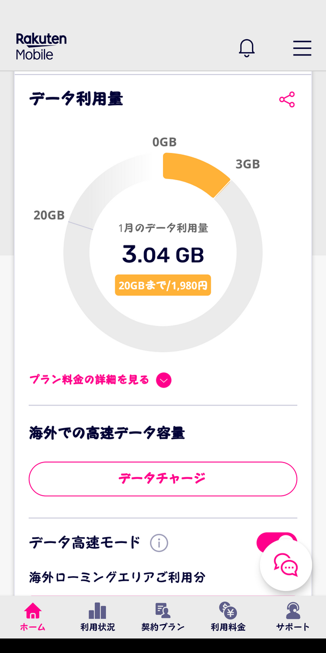Switch to the 契約プラン tab
The height and width of the screenshot is (653, 326).
click(163, 617)
